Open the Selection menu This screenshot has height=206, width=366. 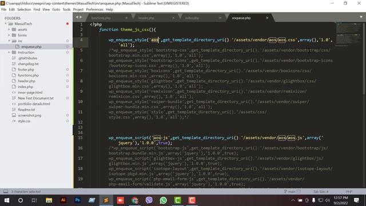pos(24,10)
